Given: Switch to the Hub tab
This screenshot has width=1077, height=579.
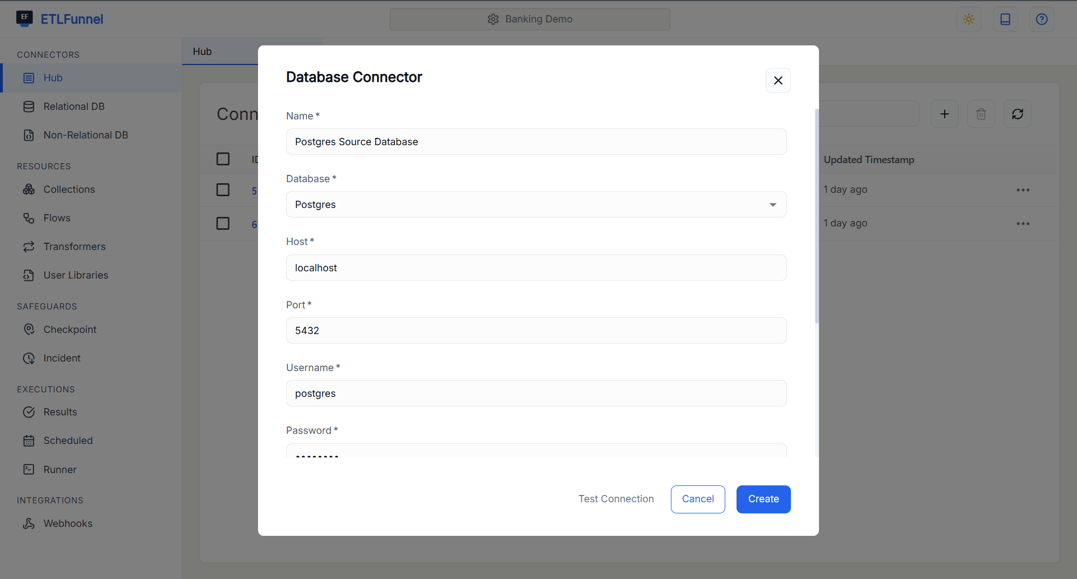Looking at the screenshot, I should point(201,51).
